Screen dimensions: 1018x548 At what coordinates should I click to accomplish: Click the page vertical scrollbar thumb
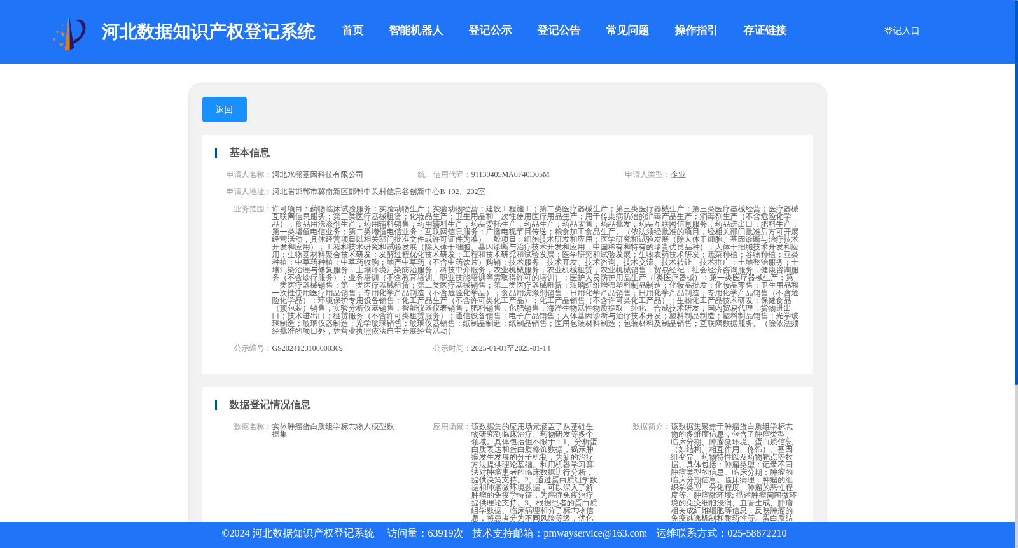[x=1016, y=192]
